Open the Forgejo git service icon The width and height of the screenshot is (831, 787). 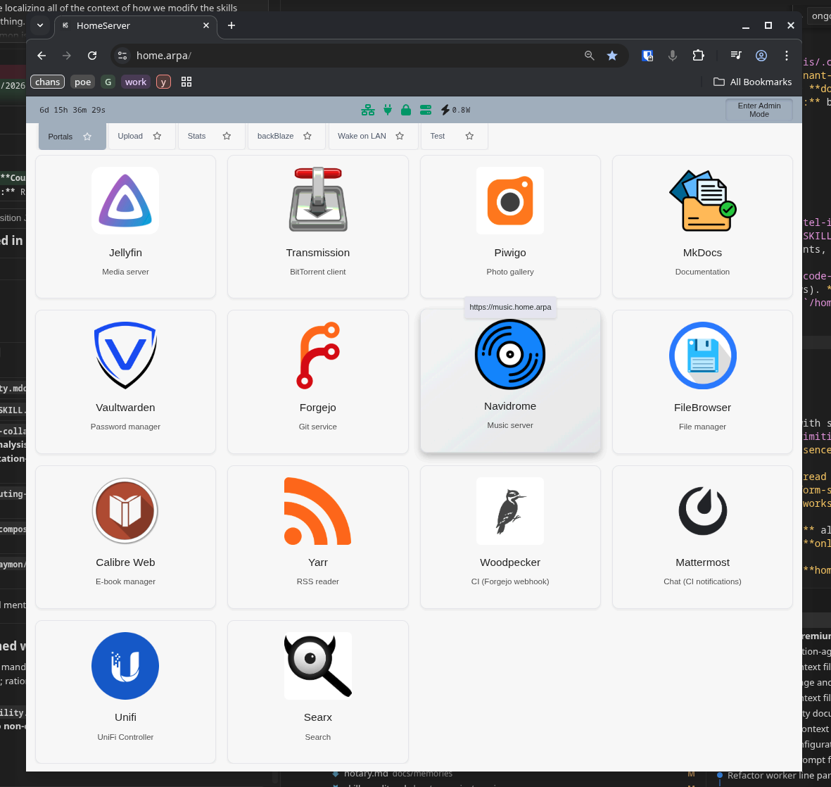[x=317, y=355]
